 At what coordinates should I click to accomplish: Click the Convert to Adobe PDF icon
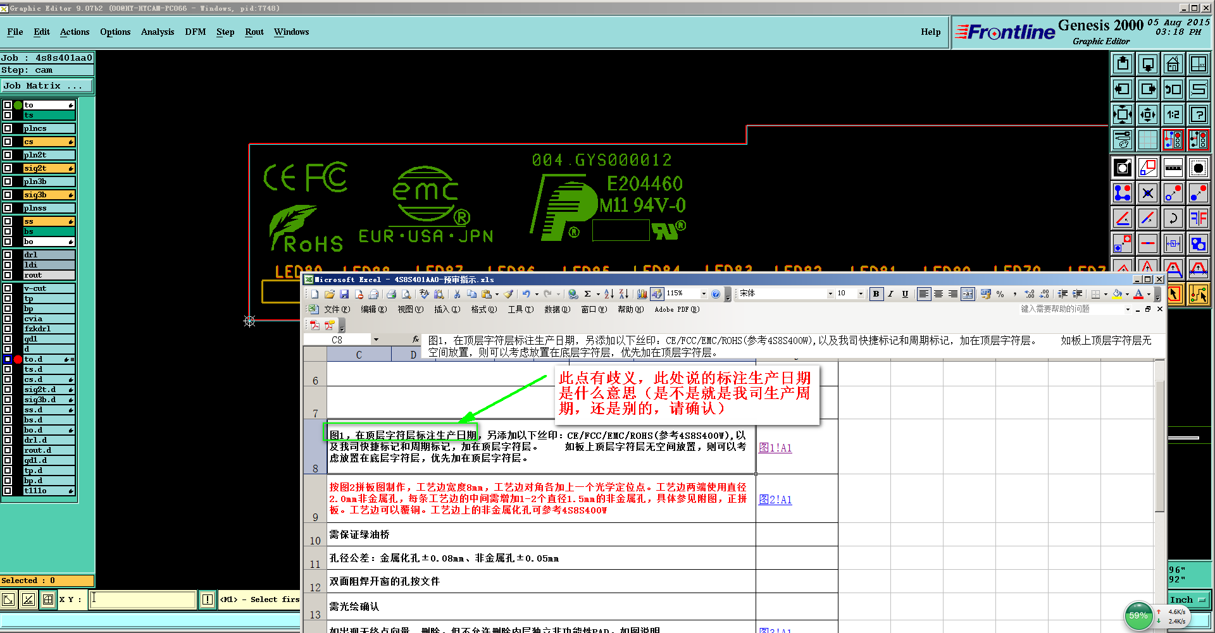pos(315,325)
